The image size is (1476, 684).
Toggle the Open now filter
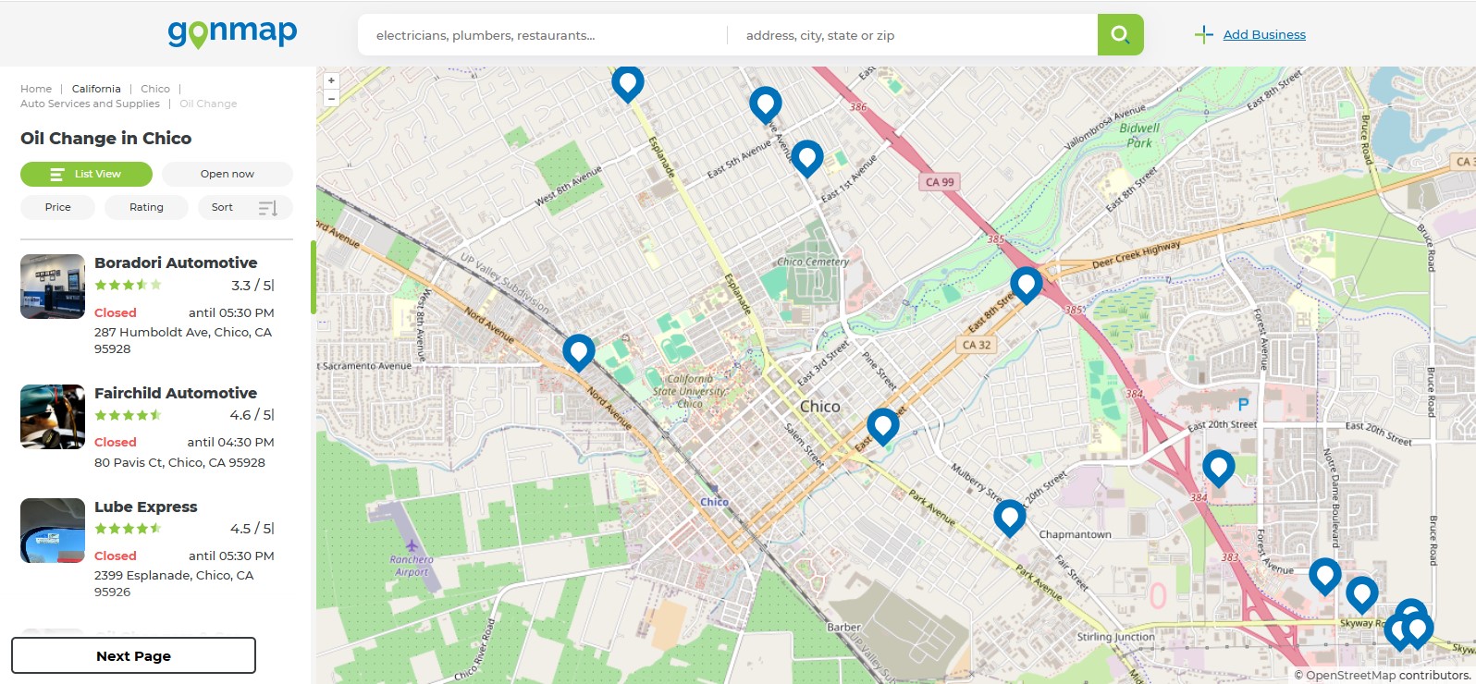tap(228, 174)
